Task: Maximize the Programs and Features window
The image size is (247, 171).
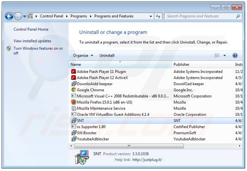Action: tap(226, 7)
